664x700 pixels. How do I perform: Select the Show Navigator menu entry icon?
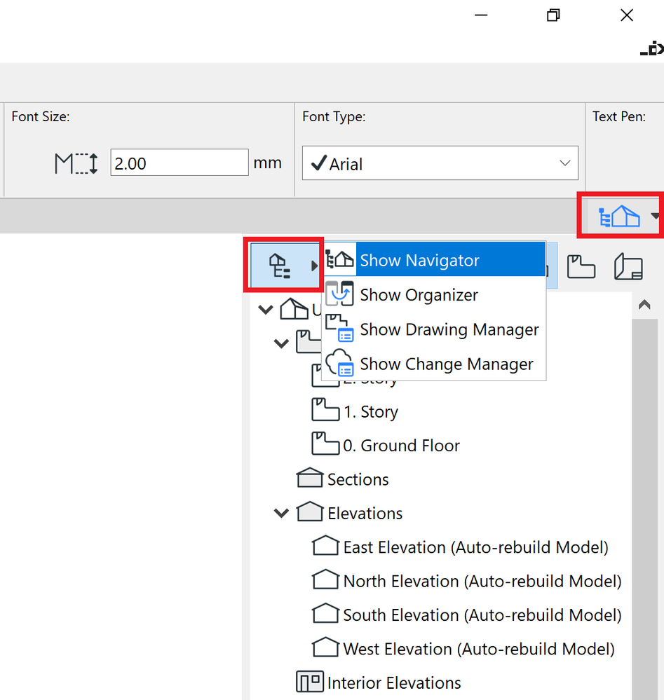click(x=340, y=259)
